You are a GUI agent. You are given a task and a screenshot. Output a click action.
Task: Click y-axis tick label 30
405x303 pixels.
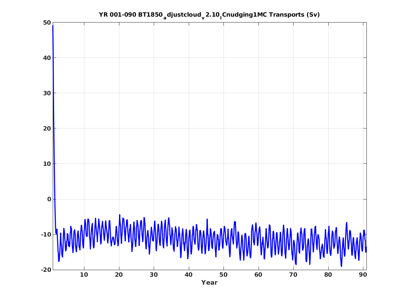point(47,93)
